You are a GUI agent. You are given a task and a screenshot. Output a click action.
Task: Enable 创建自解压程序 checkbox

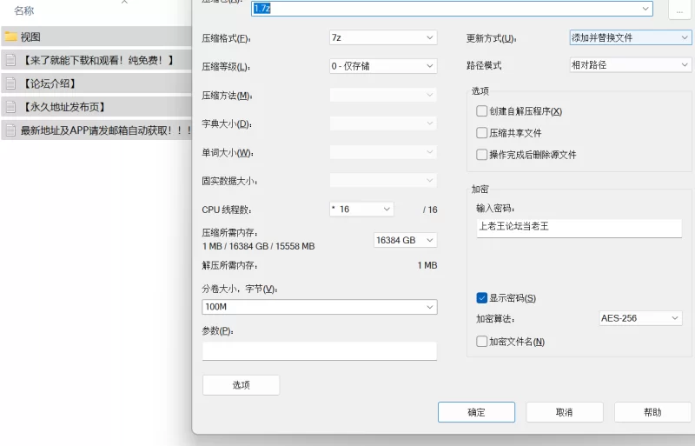481,111
